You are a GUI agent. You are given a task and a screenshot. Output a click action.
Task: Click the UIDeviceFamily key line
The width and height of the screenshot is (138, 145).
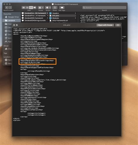pos(31,110)
